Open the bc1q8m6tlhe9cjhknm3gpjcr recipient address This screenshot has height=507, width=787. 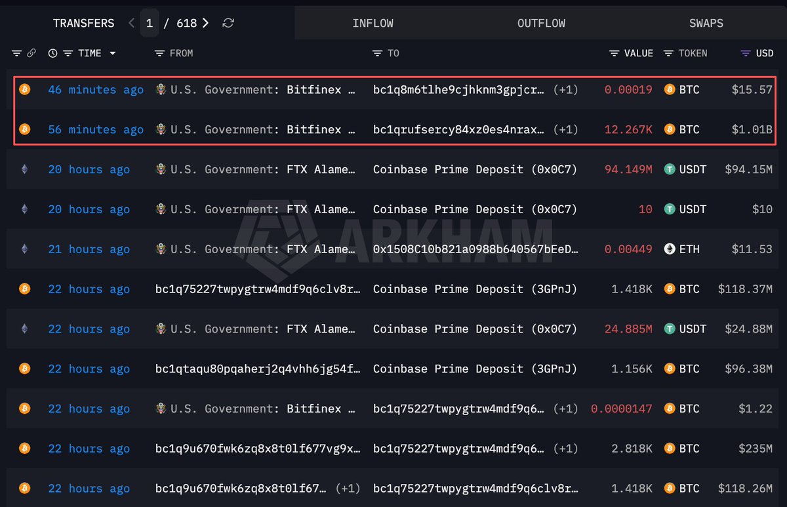click(459, 90)
